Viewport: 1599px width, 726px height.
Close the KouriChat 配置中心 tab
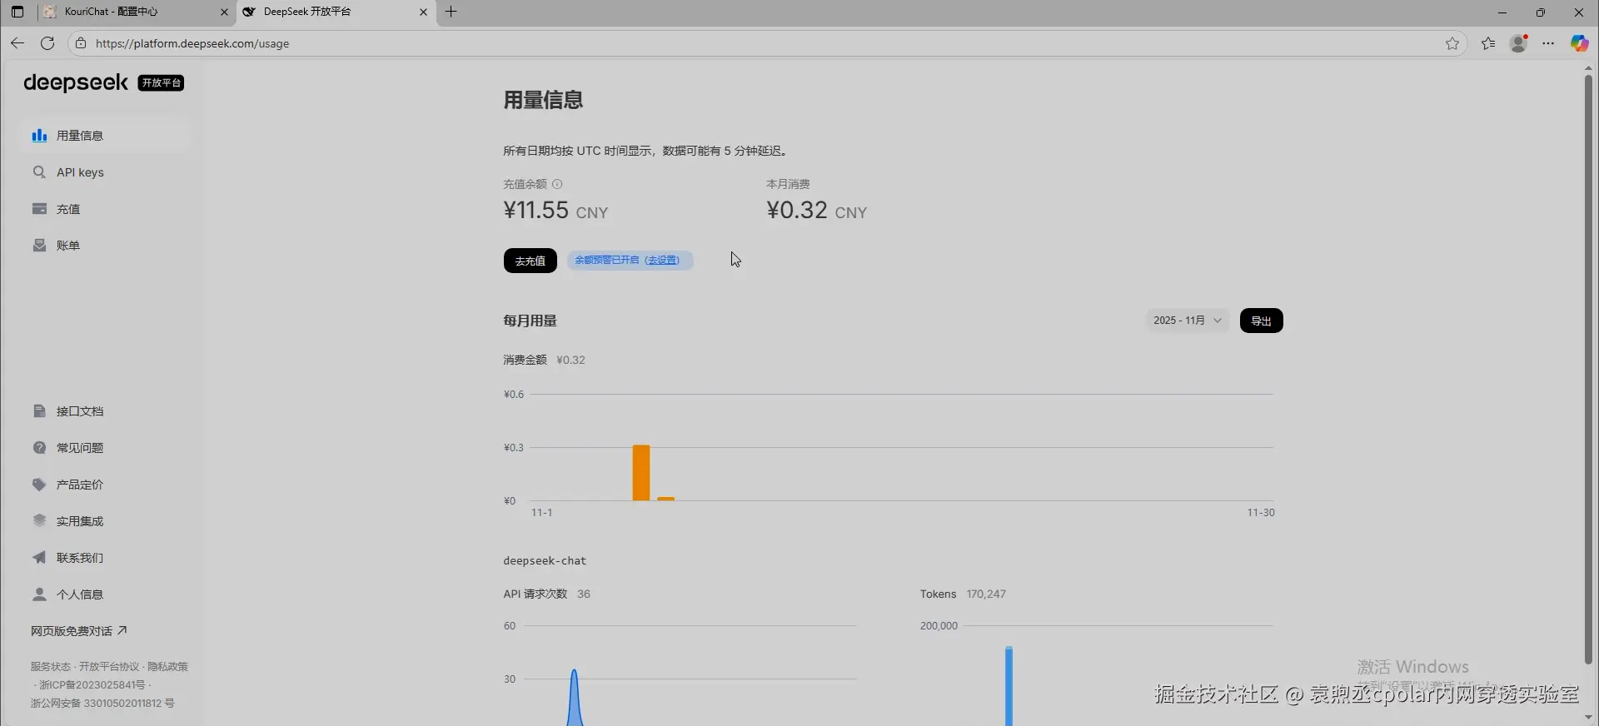pyautogui.click(x=224, y=12)
